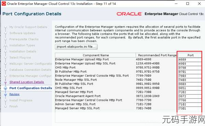Viewport: 205px width, 126px height.
Task: Edit Central Console Http SSL Port field 7803
Action: coord(190,76)
